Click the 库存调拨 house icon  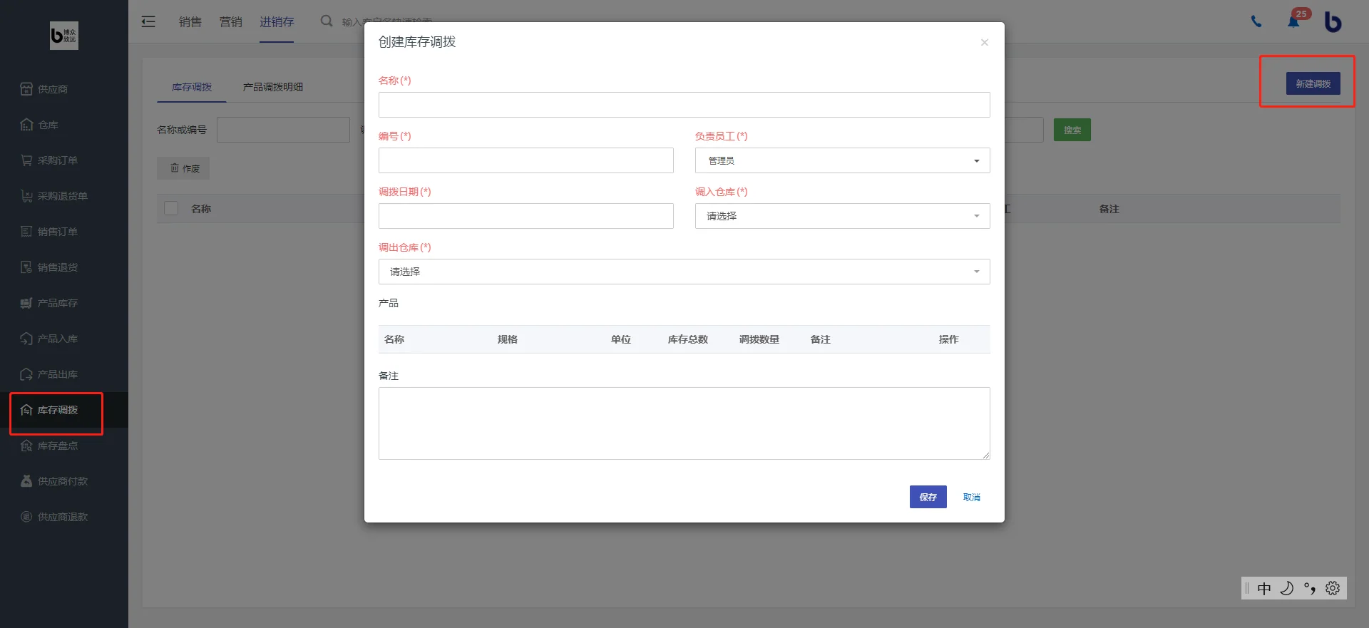coord(26,410)
